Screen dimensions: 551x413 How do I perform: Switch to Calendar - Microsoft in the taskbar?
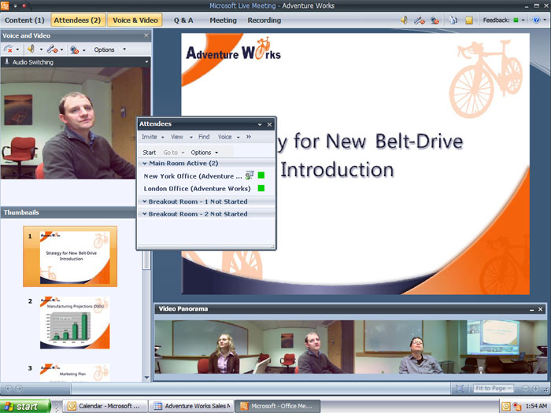[105, 407]
